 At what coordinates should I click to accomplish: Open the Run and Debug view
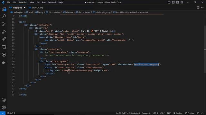tap(4, 32)
